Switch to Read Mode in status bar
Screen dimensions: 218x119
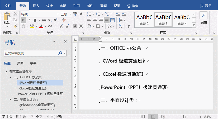143,117
